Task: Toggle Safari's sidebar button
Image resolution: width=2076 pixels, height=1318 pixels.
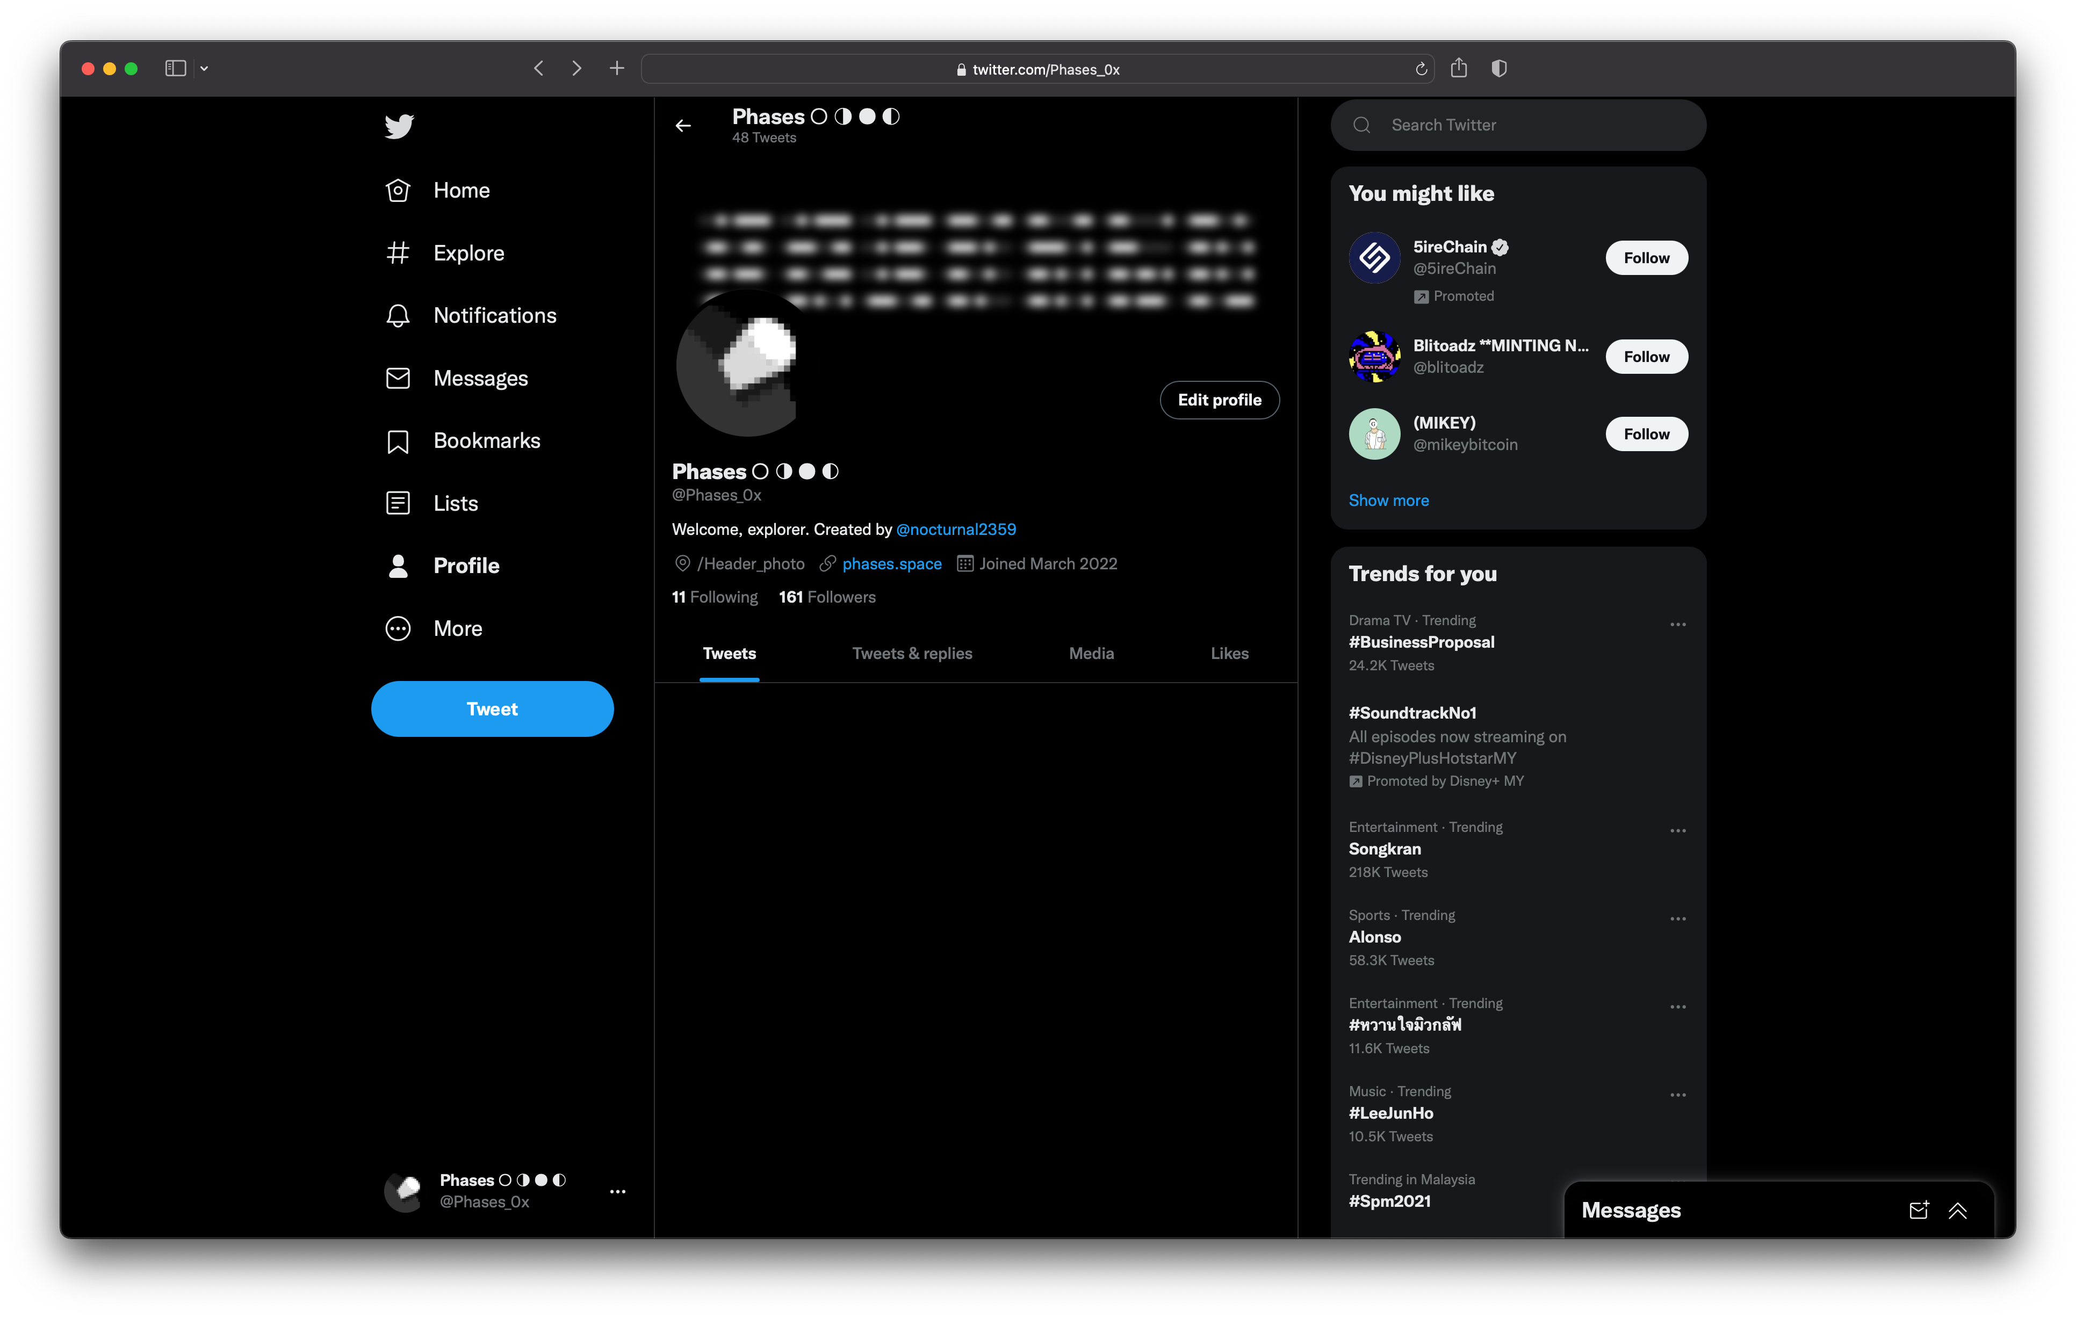Action: click(x=175, y=68)
